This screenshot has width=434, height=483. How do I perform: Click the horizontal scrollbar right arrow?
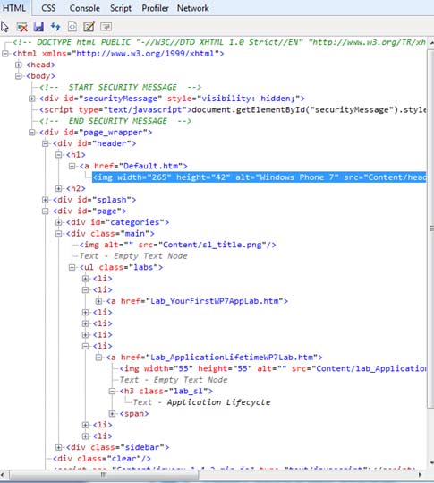point(421,474)
